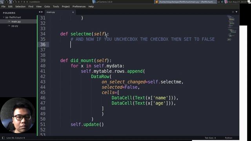The image size is (251, 141).
Task: Click the cells=[ line
Action: coord(110,92)
